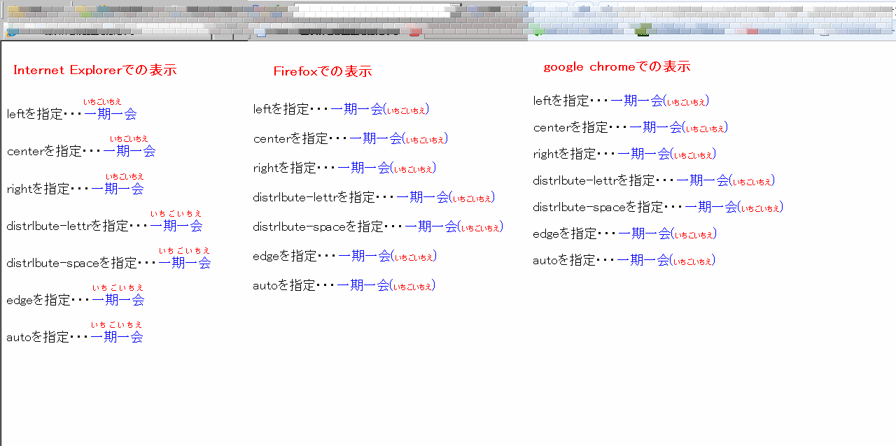Click 'distrlbute-lettrを指定' in the Firefox column
The image size is (896, 446).
click(x=314, y=197)
